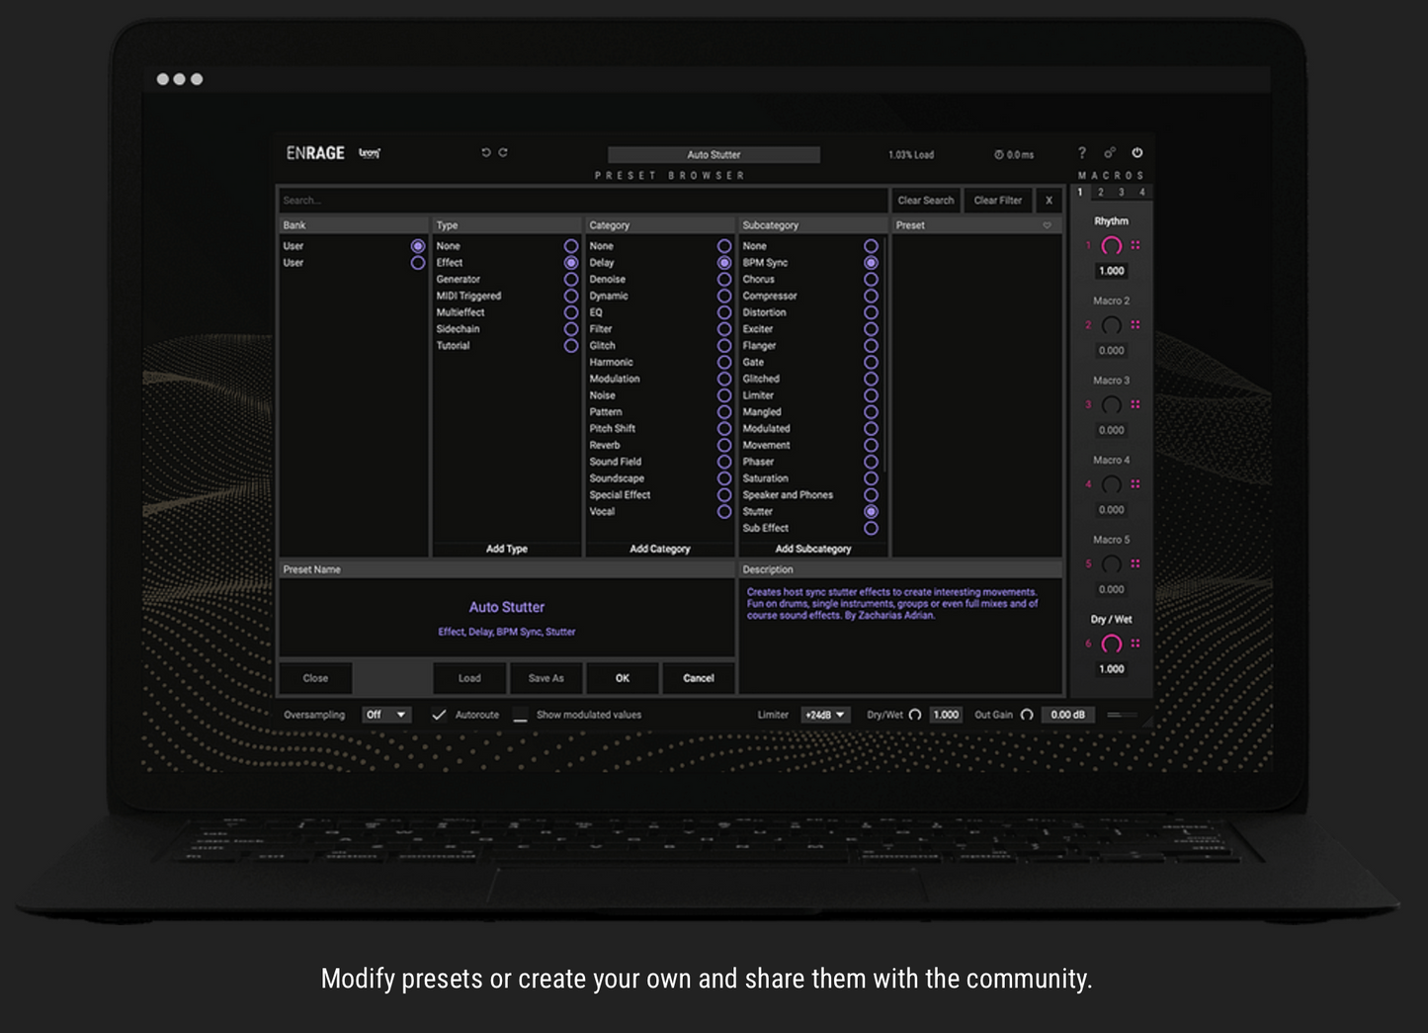Select the Generator type radio button

click(571, 280)
